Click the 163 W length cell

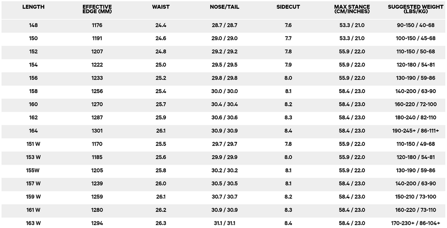click(x=33, y=223)
